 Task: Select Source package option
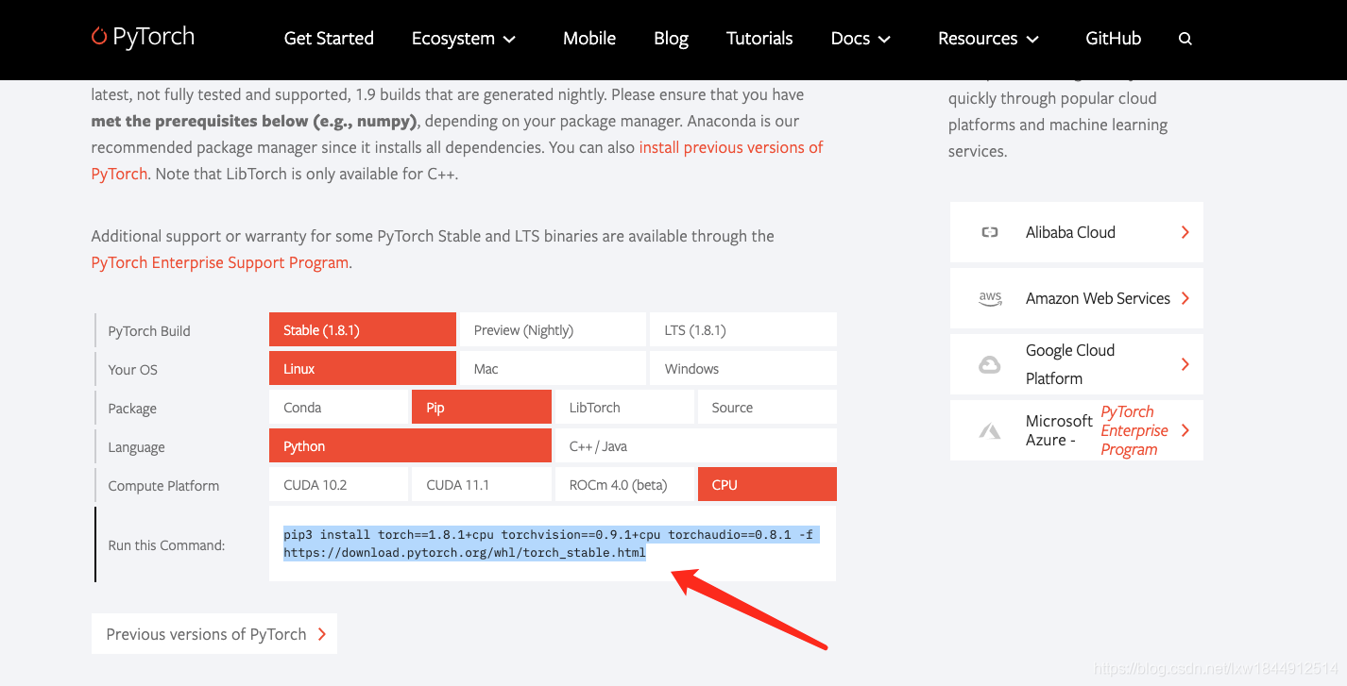click(767, 408)
